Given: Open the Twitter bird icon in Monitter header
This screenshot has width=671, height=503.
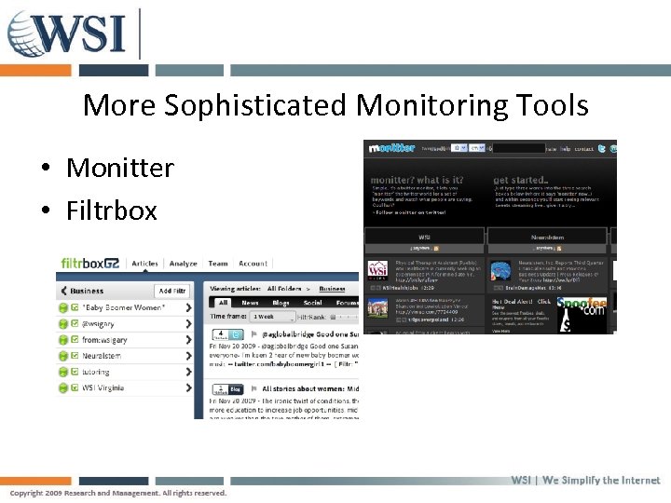Looking at the screenshot, I should tap(602, 148).
